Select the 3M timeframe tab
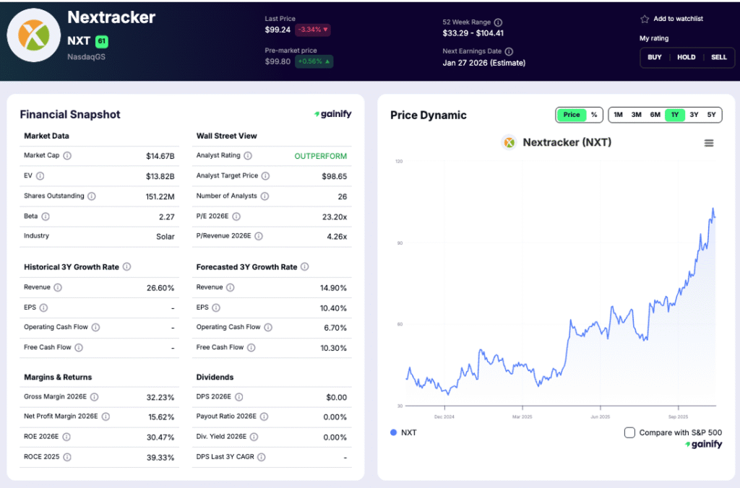740x488 pixels. click(636, 114)
